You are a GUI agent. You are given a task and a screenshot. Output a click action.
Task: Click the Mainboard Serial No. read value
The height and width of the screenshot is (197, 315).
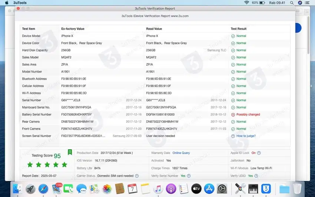click(161, 107)
